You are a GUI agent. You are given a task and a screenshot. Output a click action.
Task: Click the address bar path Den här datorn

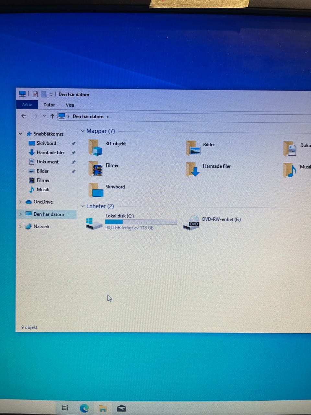88,116
